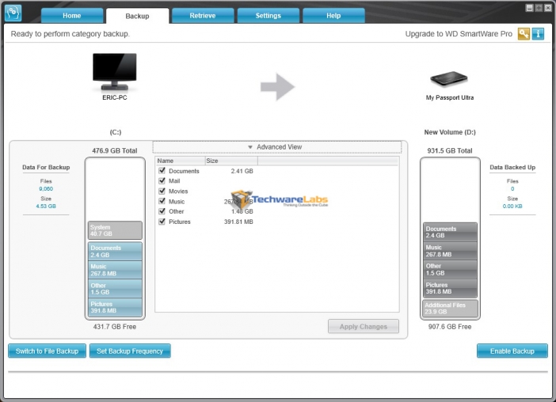This screenshot has height=402, width=556.
Task: Open the Home tab
Action: point(72,16)
